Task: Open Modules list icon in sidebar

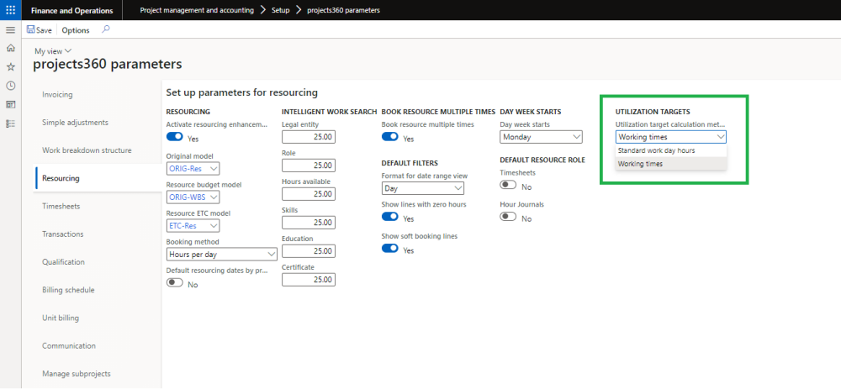Action: [10, 123]
